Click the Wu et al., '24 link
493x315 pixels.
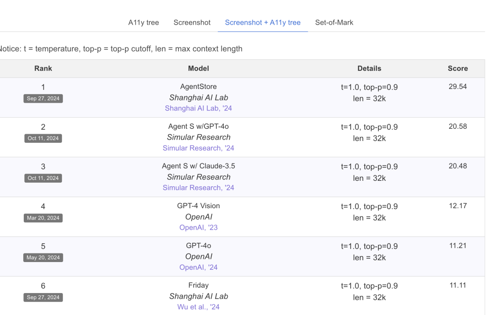click(x=198, y=307)
